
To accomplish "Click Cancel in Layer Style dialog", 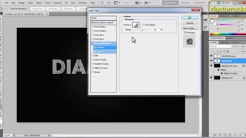I will [189, 23].
